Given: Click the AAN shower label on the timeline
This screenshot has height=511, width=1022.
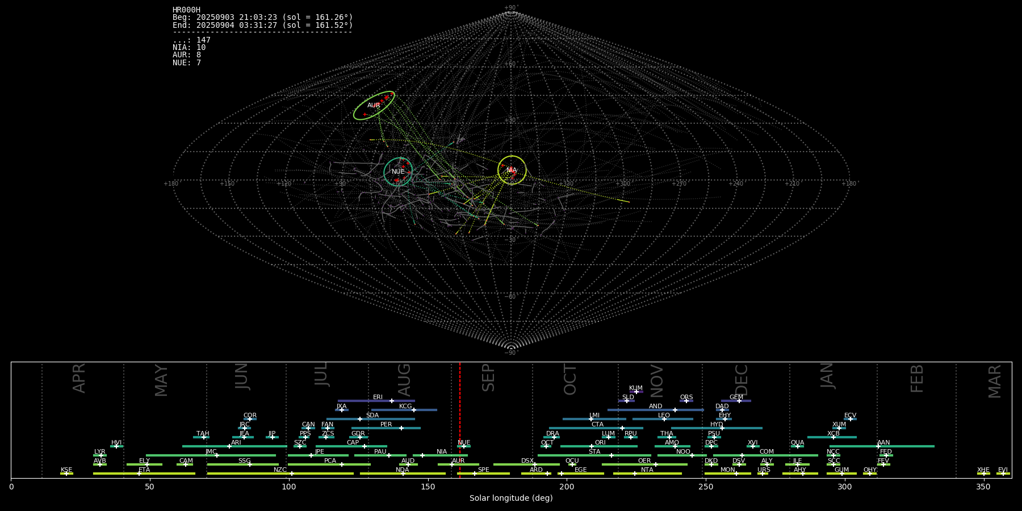Looking at the screenshot, I should [x=883, y=443].
